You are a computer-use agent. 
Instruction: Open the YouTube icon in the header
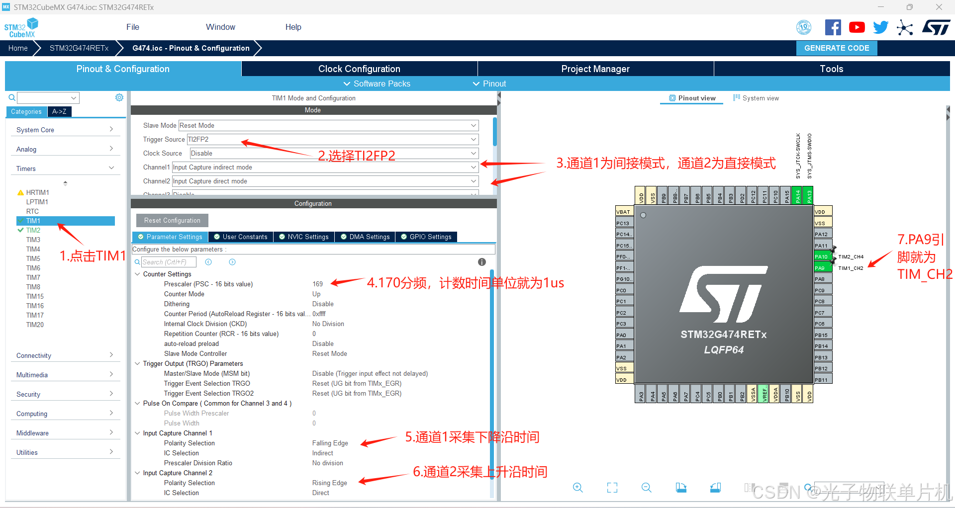[x=857, y=27]
